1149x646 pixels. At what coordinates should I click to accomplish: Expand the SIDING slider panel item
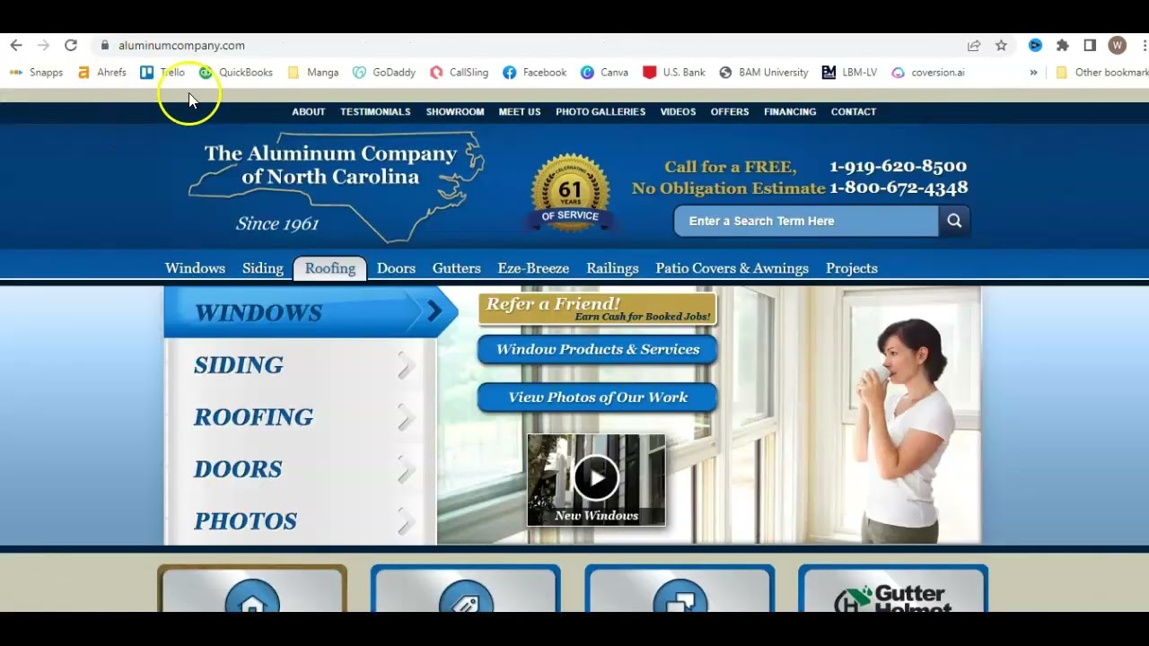[x=301, y=365]
